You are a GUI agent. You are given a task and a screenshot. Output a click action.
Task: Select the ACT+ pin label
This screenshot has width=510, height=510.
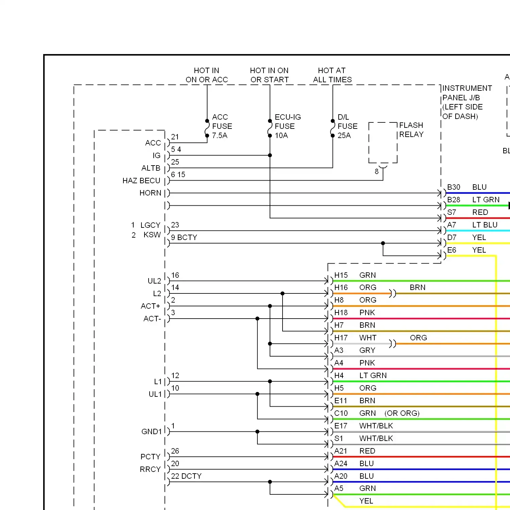click(x=150, y=306)
